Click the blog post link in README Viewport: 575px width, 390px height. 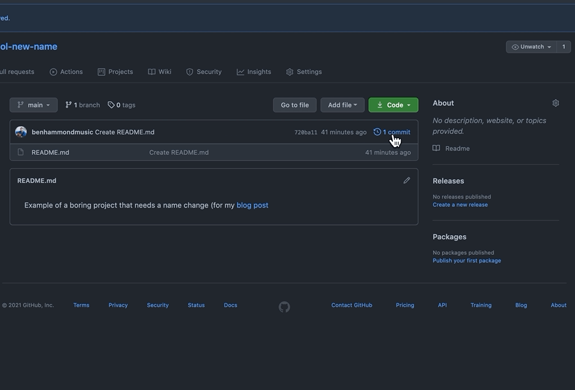coord(252,205)
